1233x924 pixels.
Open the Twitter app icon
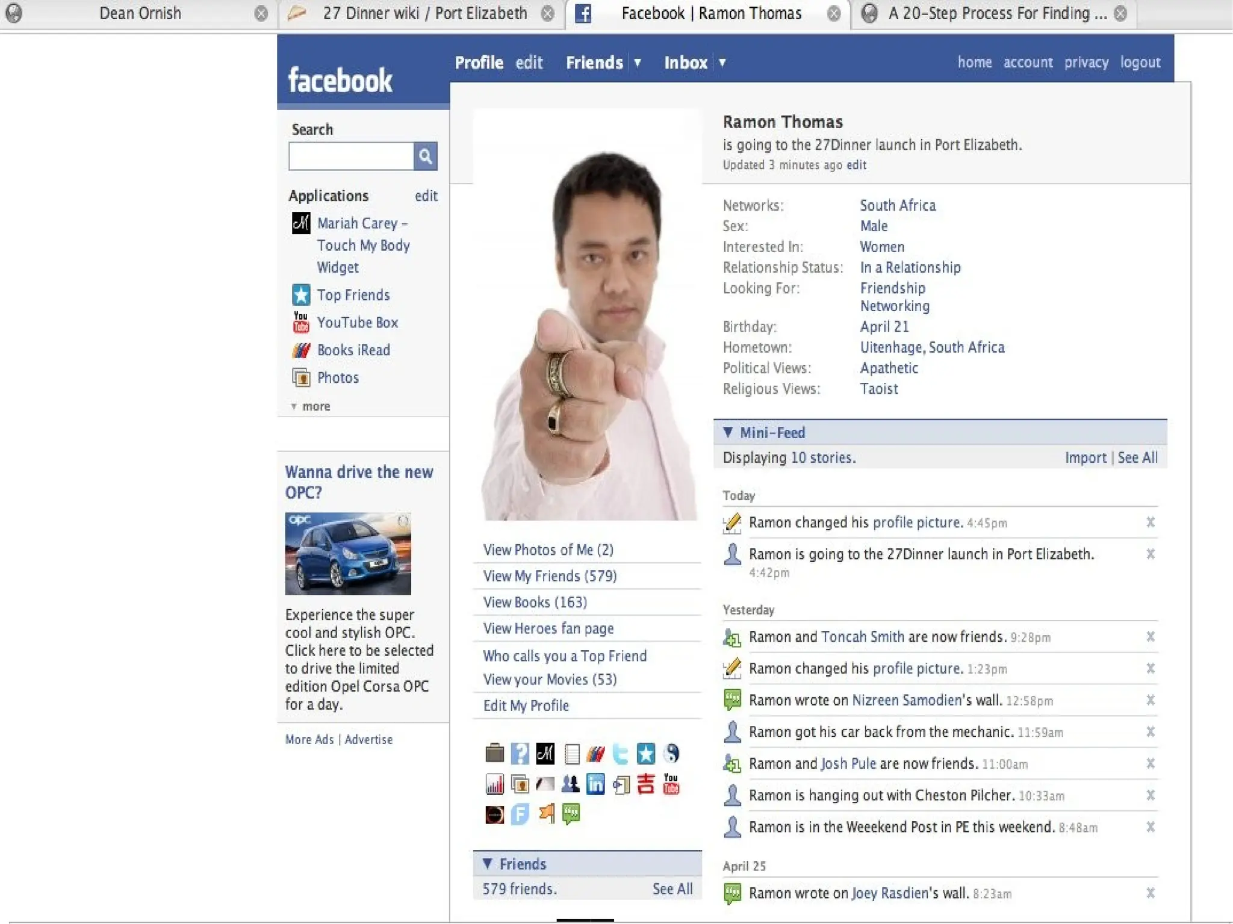coord(620,753)
